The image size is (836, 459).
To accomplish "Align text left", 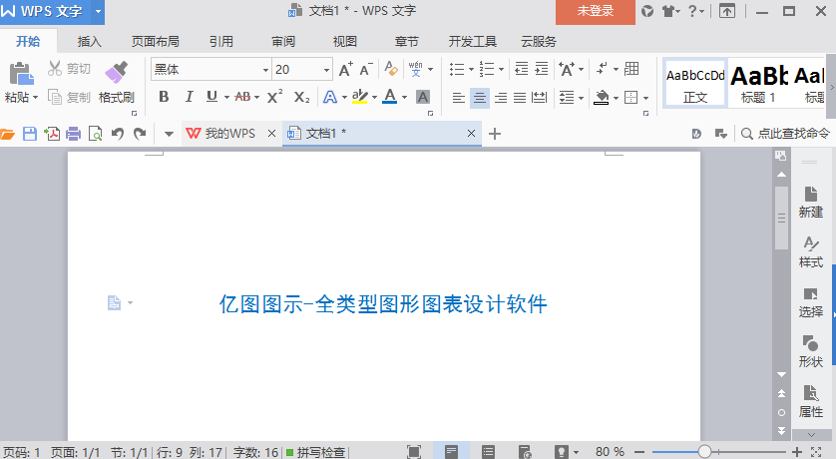I will (459, 98).
